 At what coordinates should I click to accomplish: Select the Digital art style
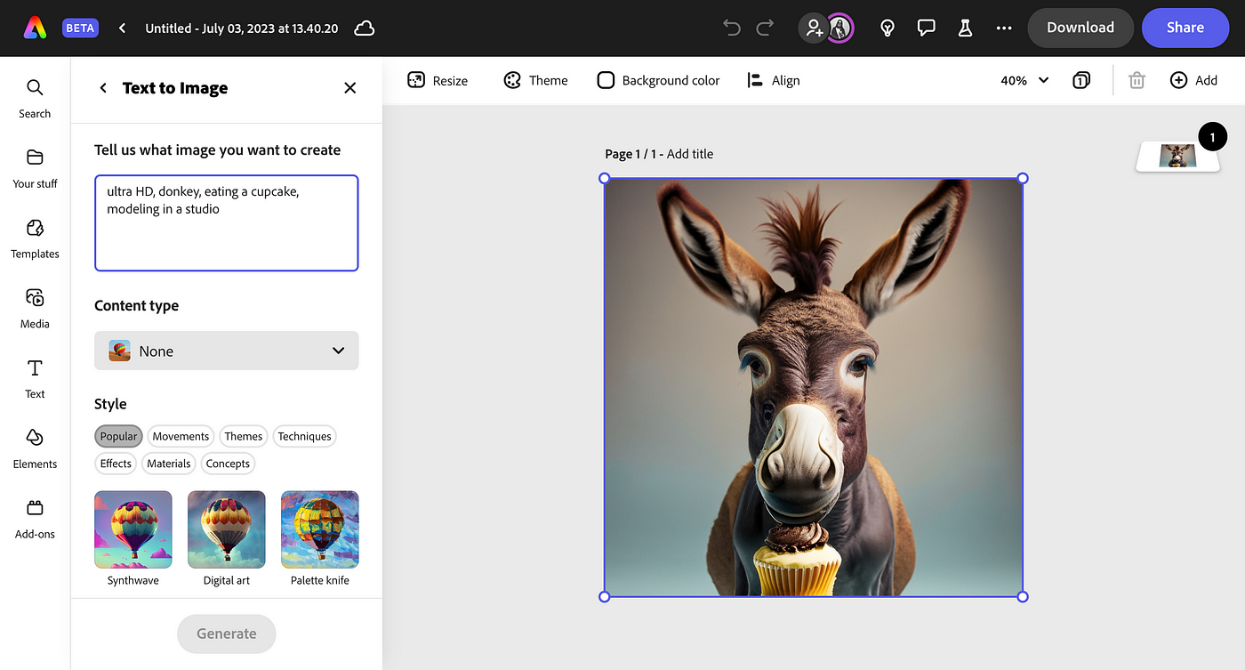(226, 529)
